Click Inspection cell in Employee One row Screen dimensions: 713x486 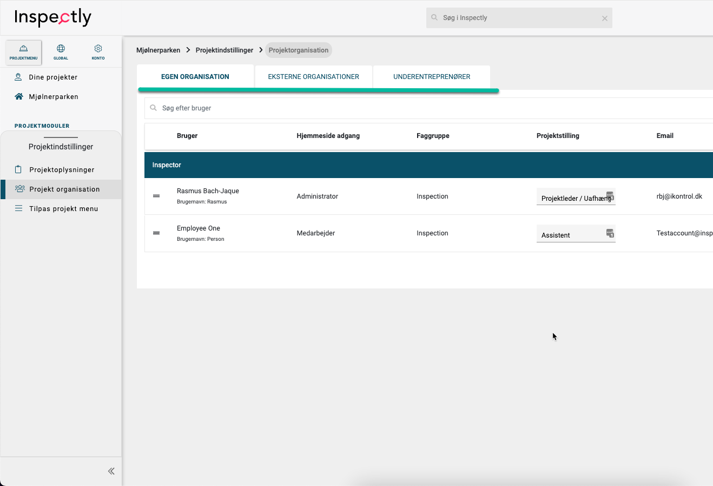coord(432,233)
